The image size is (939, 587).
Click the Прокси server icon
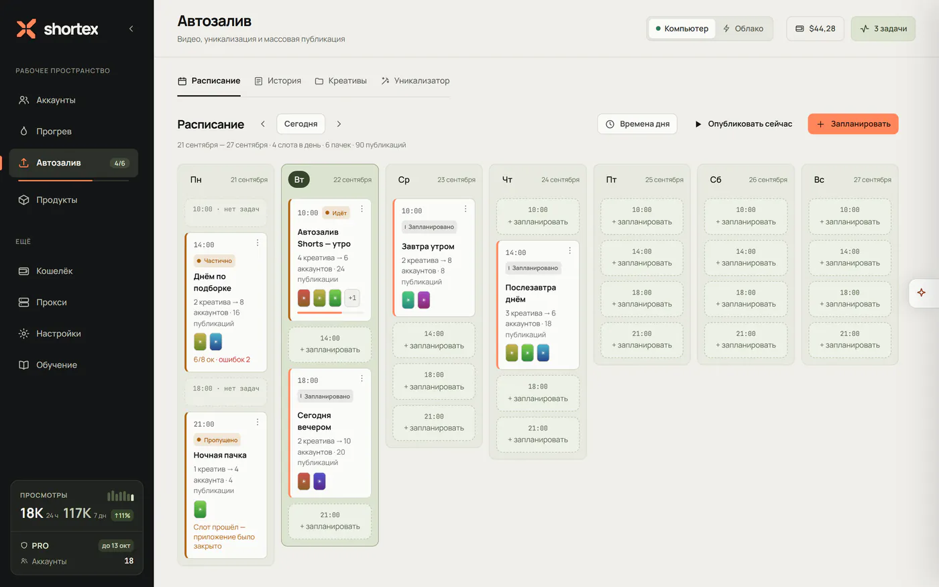[23, 303]
